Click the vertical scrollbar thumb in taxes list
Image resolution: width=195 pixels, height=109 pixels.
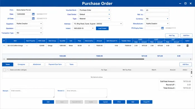click(x=192, y=72)
